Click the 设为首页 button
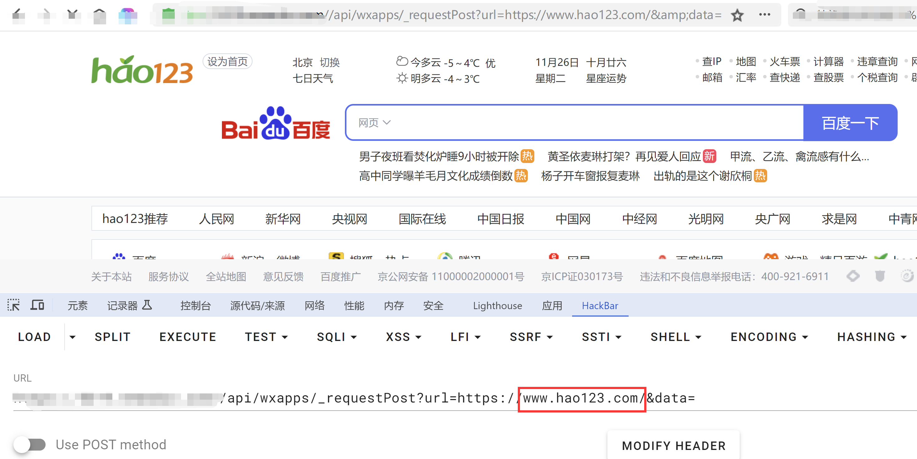The width and height of the screenshot is (917, 459). pyautogui.click(x=228, y=62)
